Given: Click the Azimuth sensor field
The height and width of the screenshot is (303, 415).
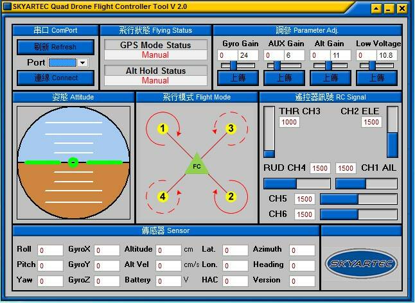Looking at the screenshot, I should tap(302, 250).
